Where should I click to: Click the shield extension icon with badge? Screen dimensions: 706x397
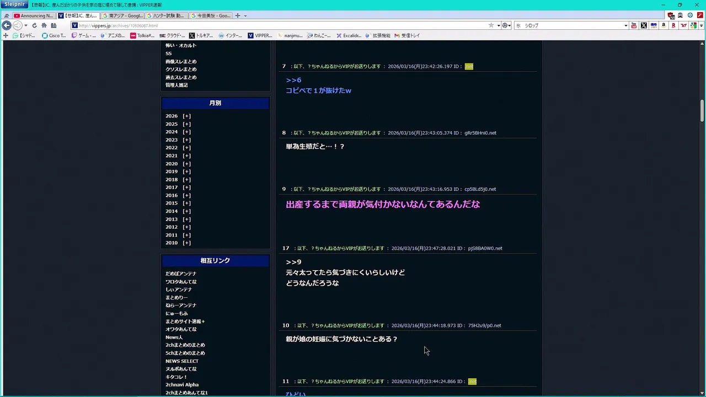[671, 15]
